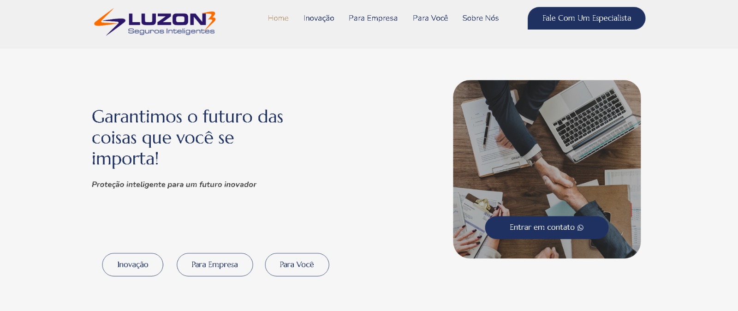738x311 pixels.
Task: Click the LUZON3 wordmark text
Action: pos(172,19)
